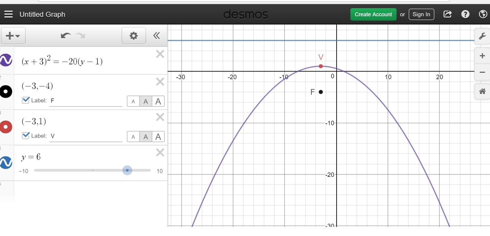Select medium label size for point F

[146, 101]
